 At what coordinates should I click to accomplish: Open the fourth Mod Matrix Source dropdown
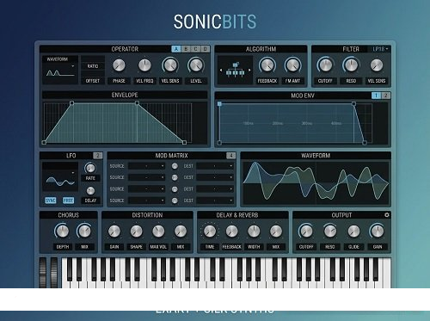pos(146,201)
